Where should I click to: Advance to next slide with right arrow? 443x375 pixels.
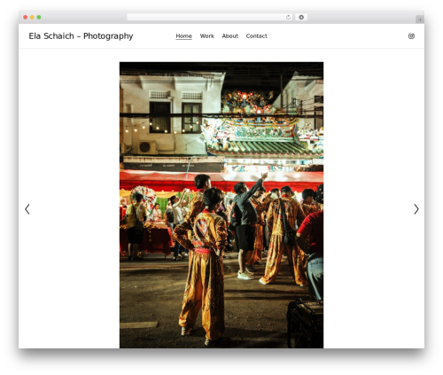tap(416, 209)
